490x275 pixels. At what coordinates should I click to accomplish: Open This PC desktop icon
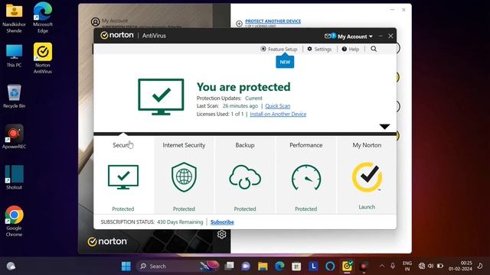tap(14, 56)
